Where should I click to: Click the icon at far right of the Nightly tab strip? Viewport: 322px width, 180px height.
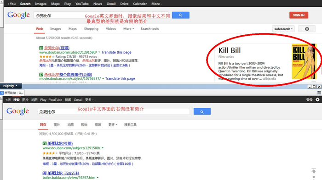click(319, 93)
